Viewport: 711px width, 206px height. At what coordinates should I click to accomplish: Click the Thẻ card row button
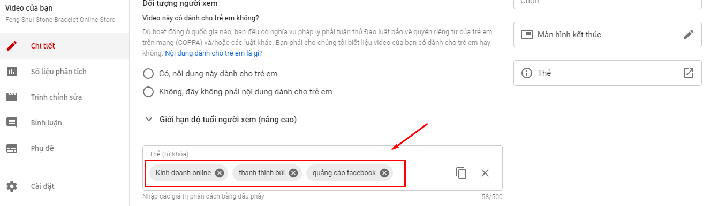[x=608, y=73]
